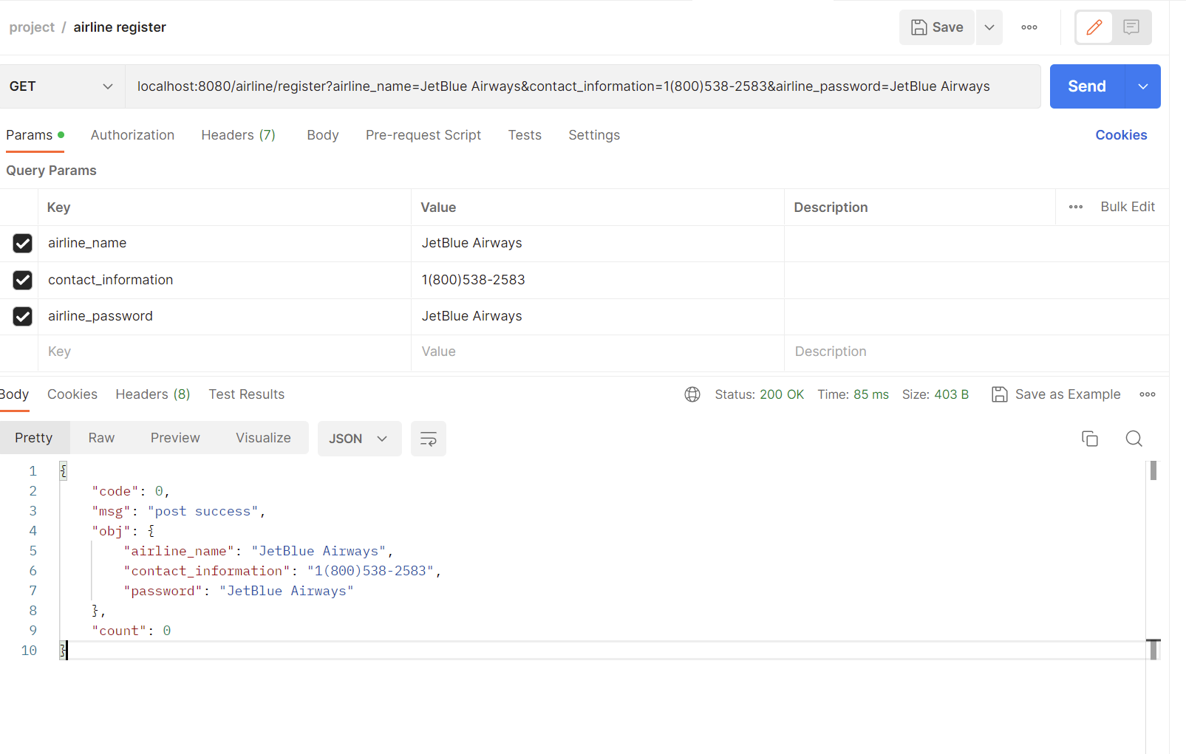
Task: Click Bulk Edit
Action: (1128, 207)
